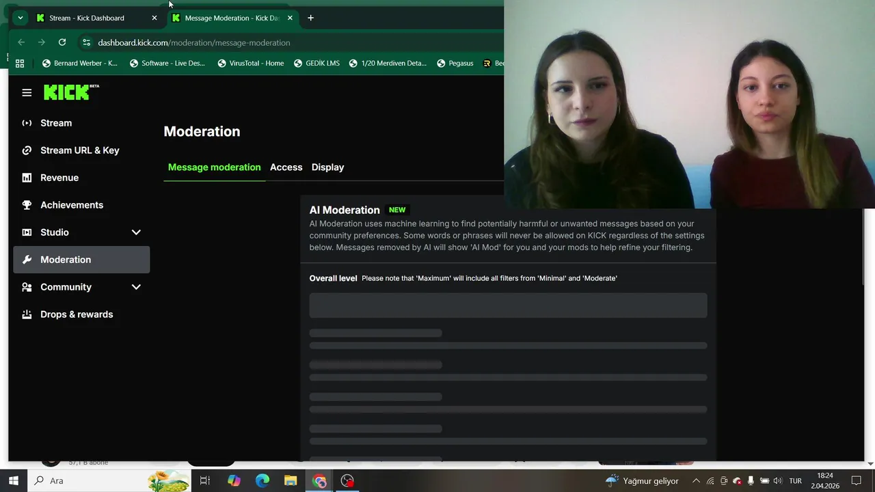
Task: Click the Achievements trophy icon
Action: click(27, 205)
